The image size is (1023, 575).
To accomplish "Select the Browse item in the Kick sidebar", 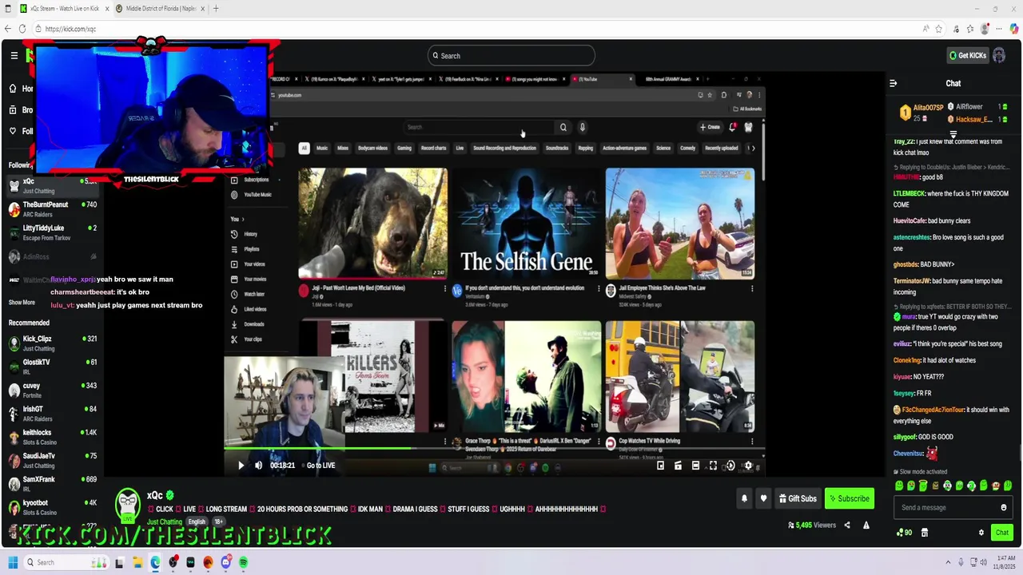I will pyautogui.click(x=21, y=110).
